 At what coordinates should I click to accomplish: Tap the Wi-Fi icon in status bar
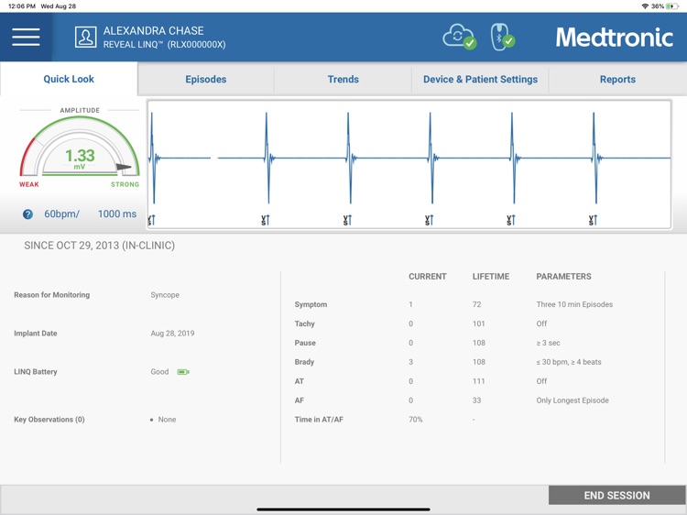(645, 6)
